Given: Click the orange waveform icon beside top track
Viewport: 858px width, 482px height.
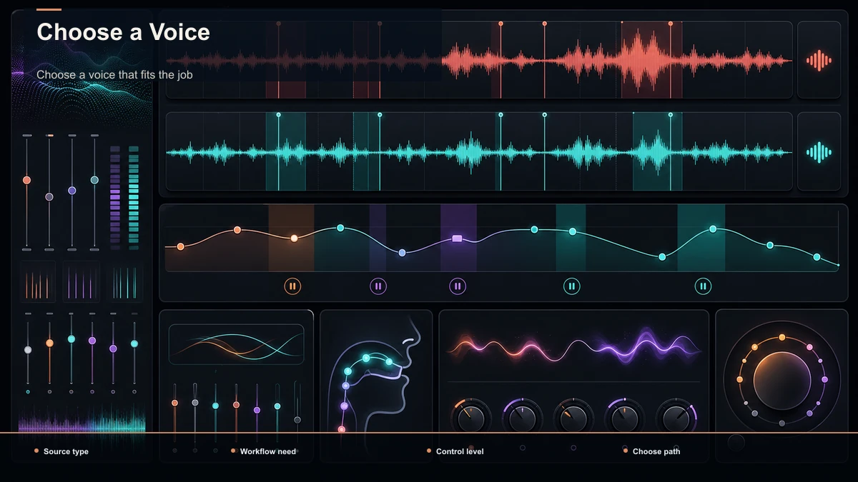Looking at the screenshot, I should (819, 61).
